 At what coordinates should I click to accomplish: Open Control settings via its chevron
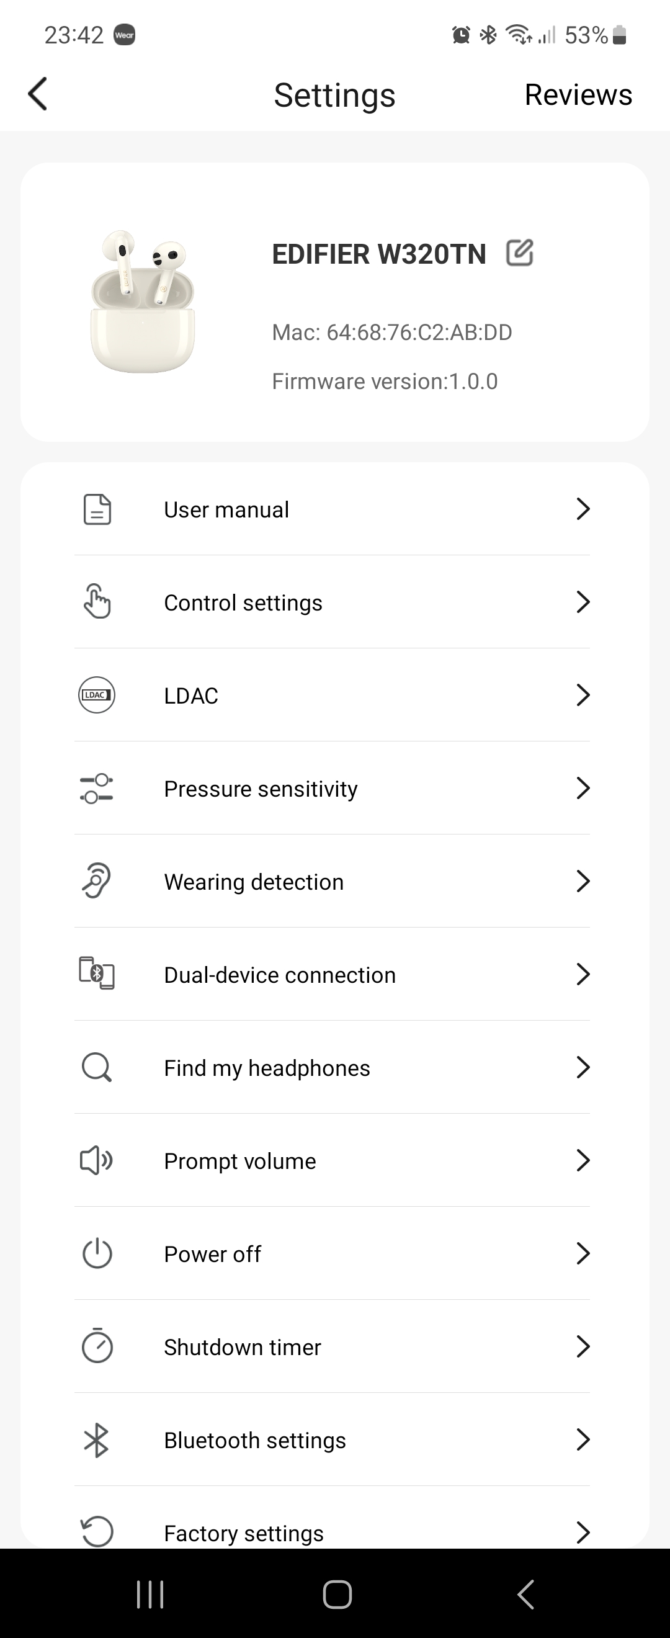pyautogui.click(x=583, y=602)
